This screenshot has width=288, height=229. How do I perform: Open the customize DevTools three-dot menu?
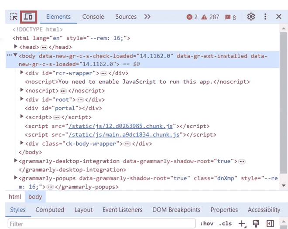(x=265, y=17)
